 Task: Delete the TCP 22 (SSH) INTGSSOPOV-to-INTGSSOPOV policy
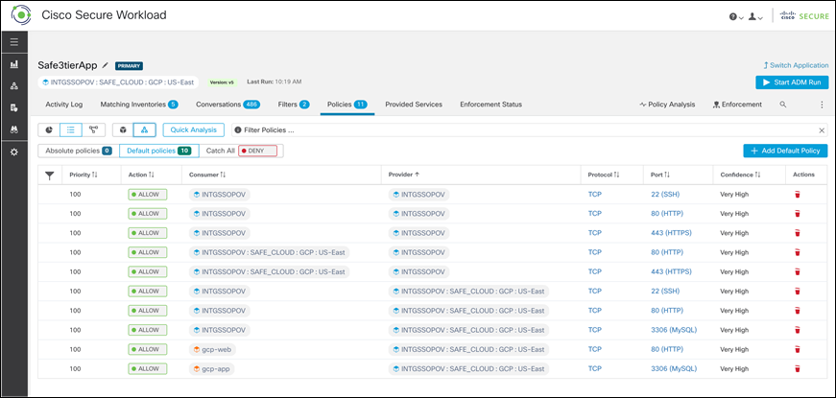797,195
